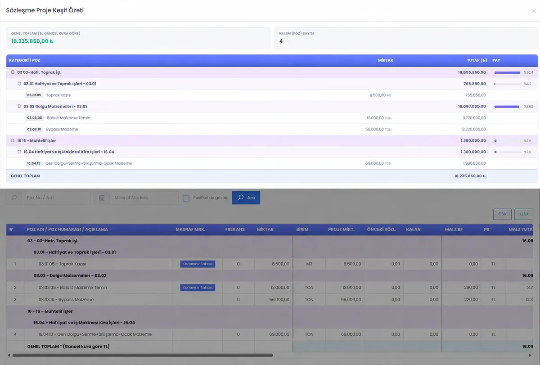
Task: Click the MALZ BF column header
Action: [454, 230]
